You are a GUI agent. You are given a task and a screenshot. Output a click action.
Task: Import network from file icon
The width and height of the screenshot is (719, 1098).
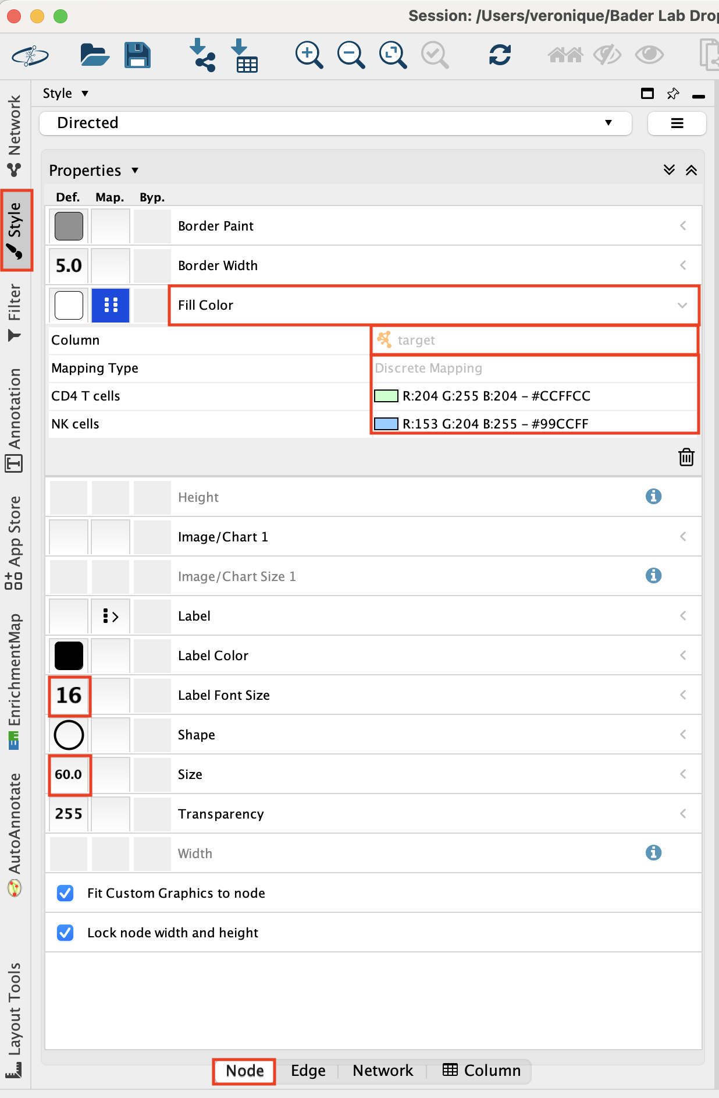coord(202,55)
